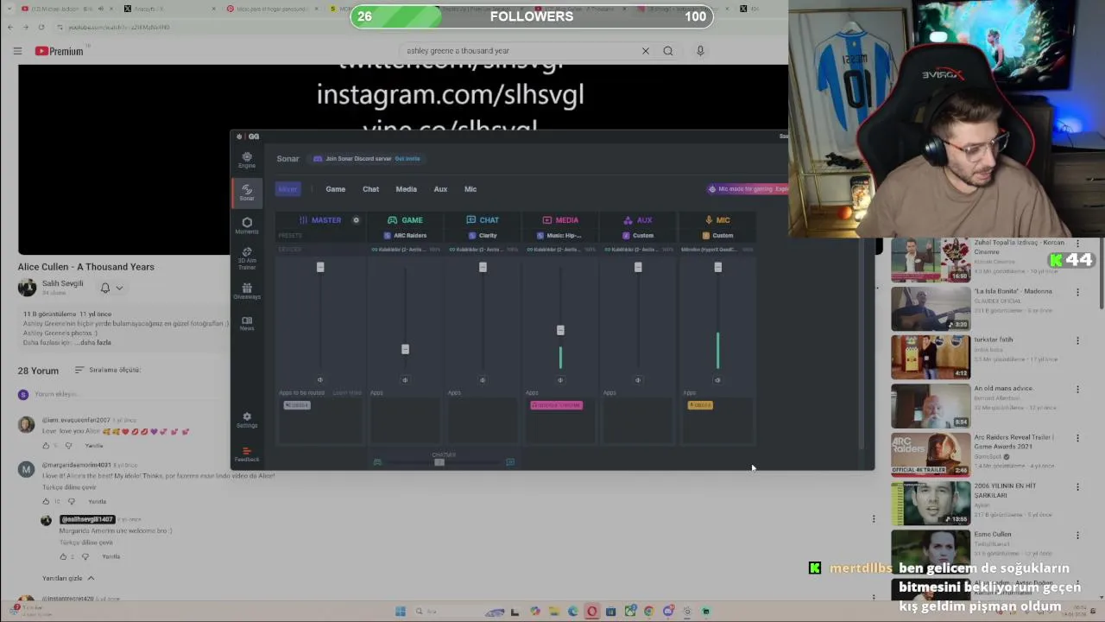Viewport: 1105px width, 622px height.
Task: Open the Opera icon on the taskbar
Action: [x=591, y=612]
